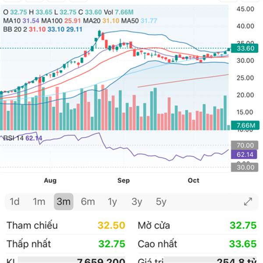Click the MA20 31.10 indicator text
Viewport: 263px width, 263px height.
101,21
